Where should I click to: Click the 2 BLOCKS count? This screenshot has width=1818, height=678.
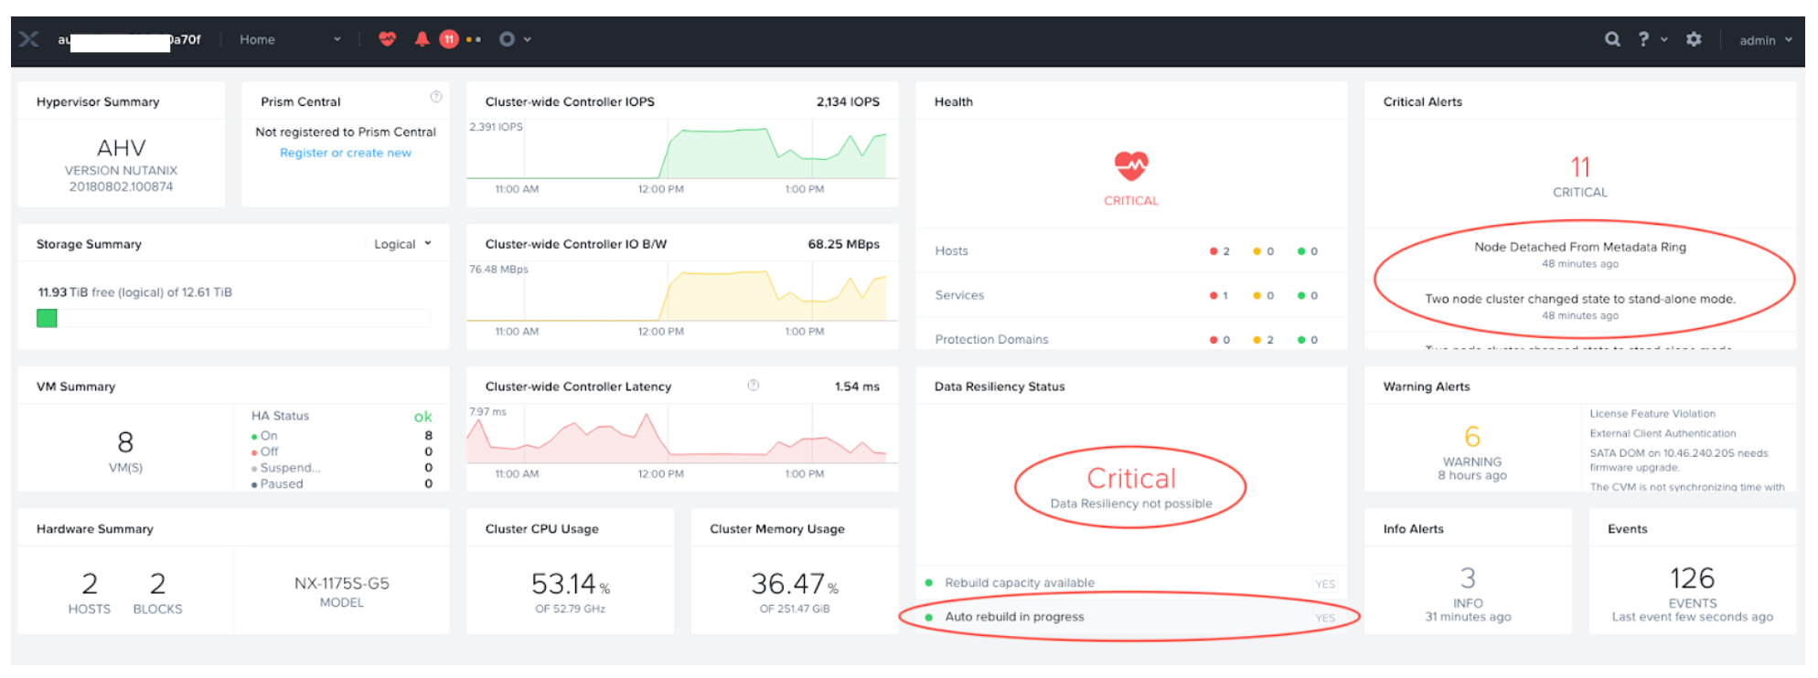point(157,583)
